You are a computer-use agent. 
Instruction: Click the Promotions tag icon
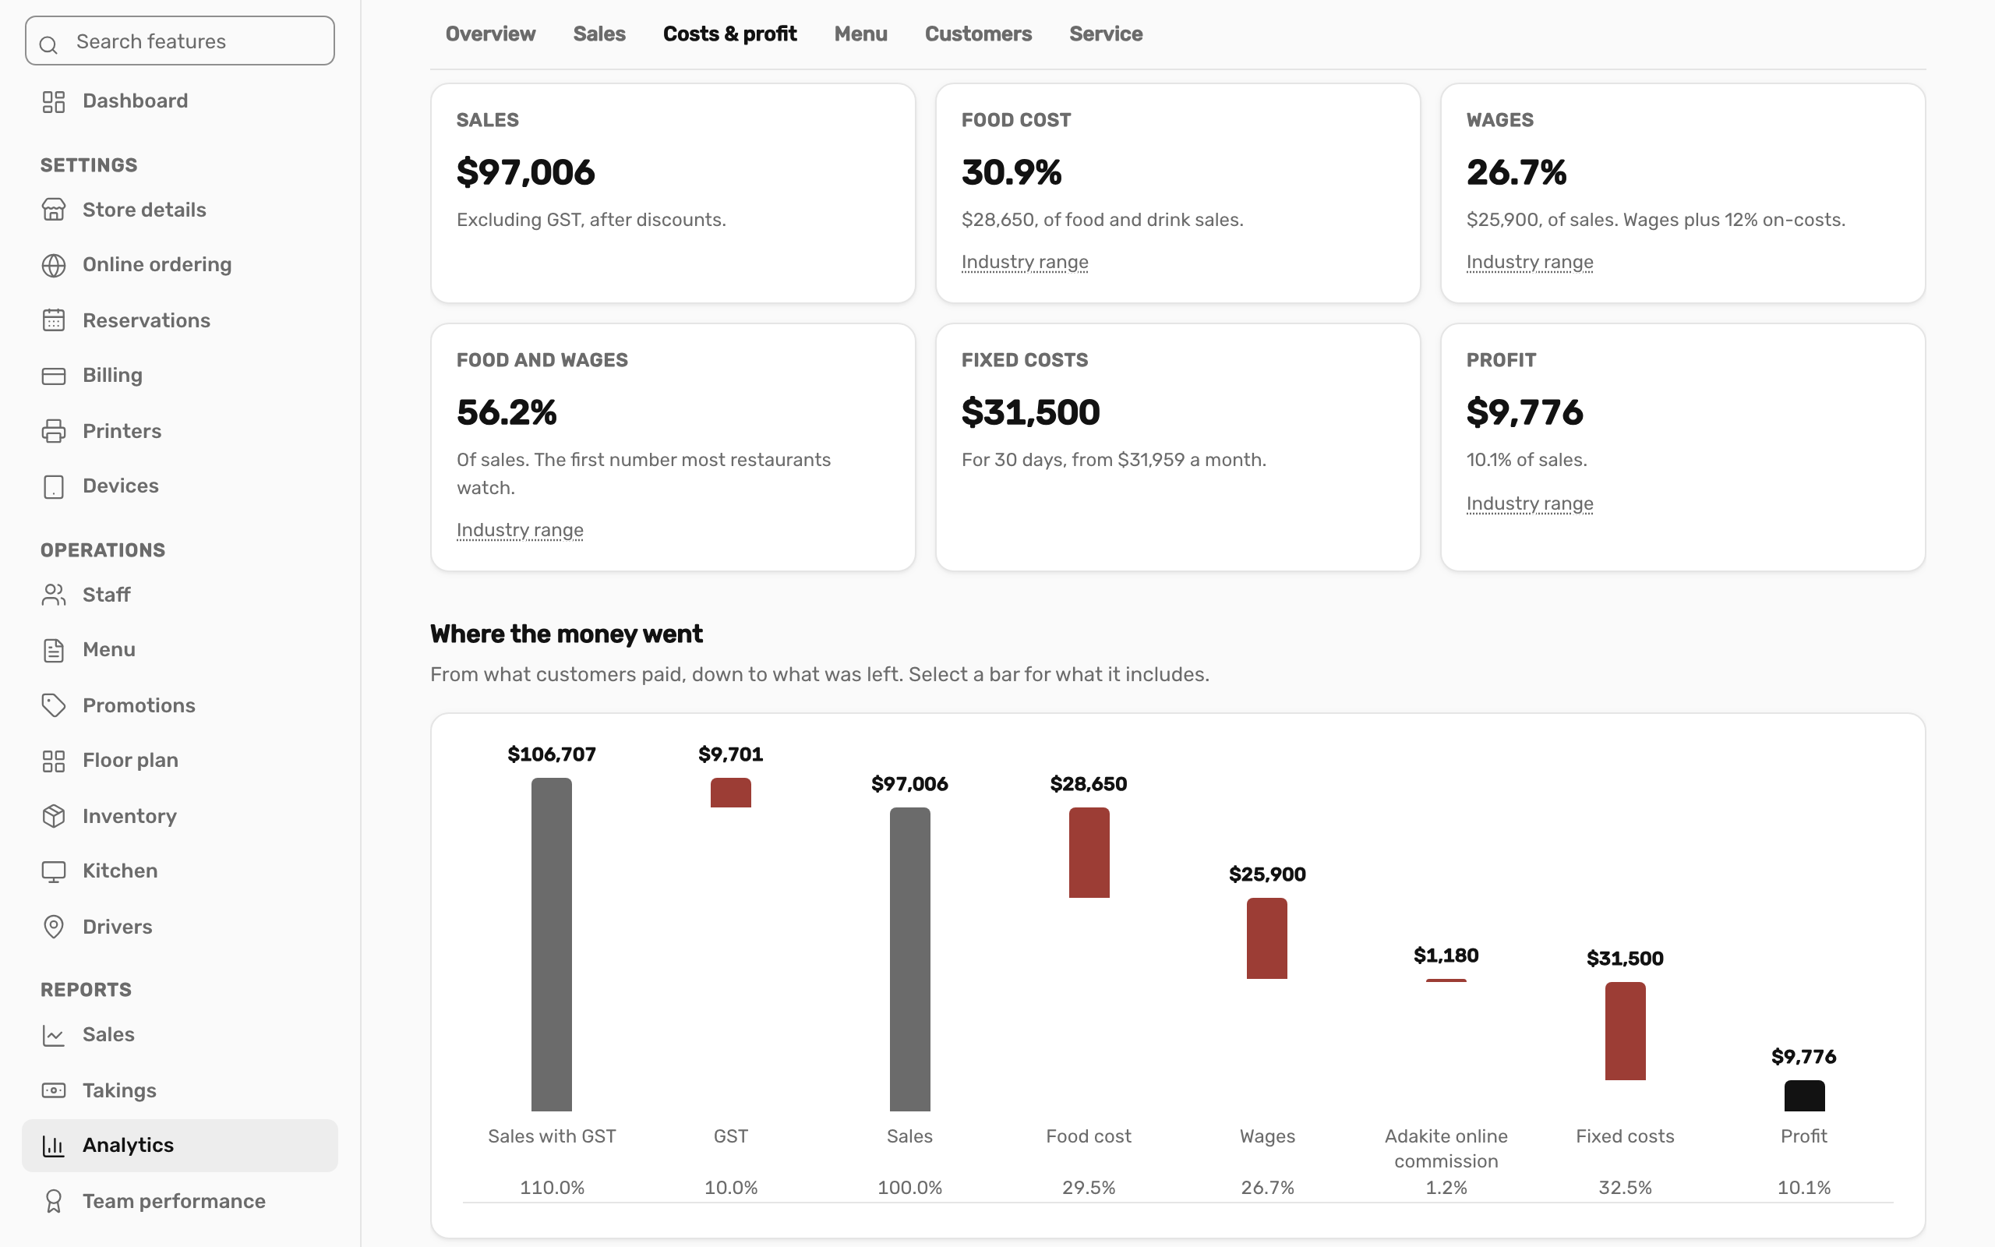tap(54, 705)
